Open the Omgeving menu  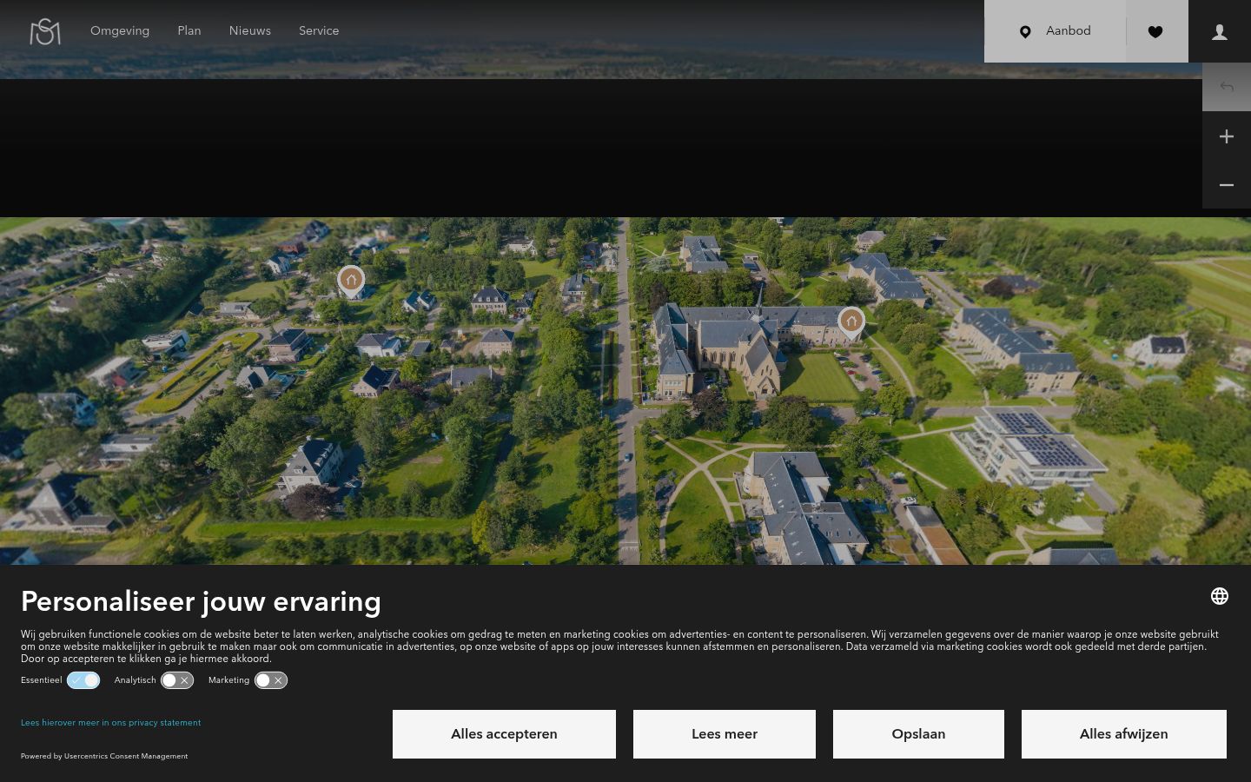[120, 31]
